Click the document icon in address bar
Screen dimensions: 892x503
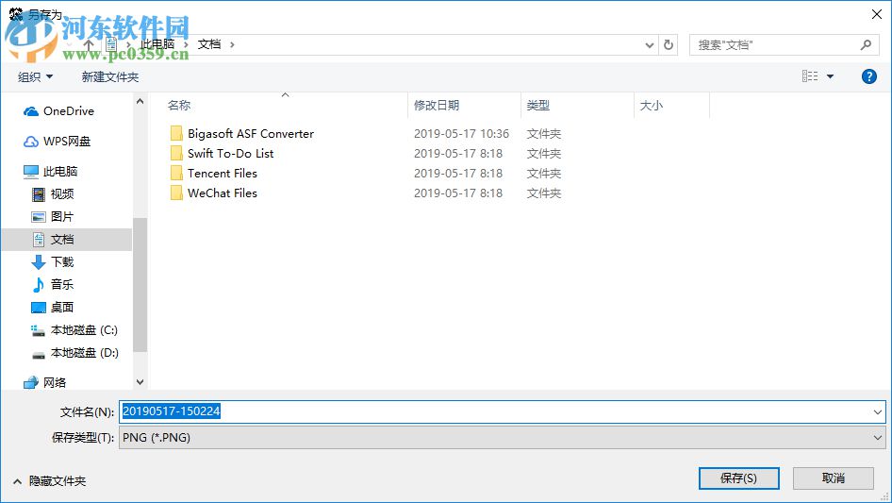pos(111,44)
